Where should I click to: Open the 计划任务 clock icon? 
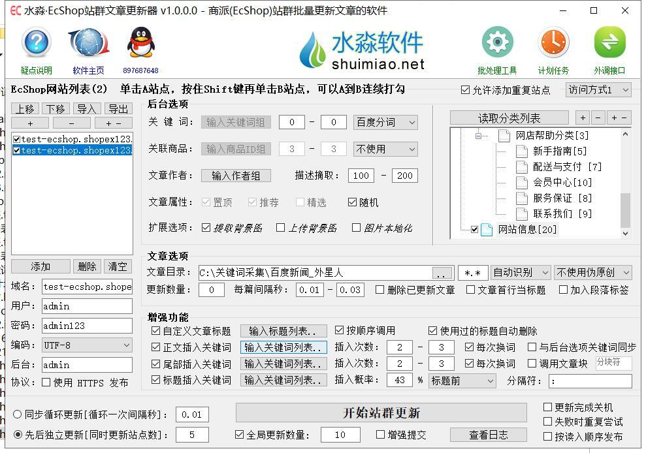tap(553, 40)
